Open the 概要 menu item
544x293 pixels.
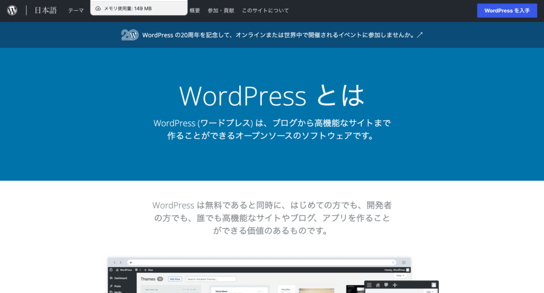tap(194, 11)
